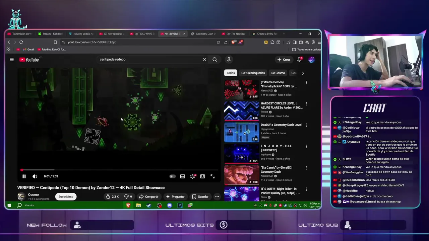429x241 pixels.
Task: Open a new browser tab
Action: pos(284,34)
